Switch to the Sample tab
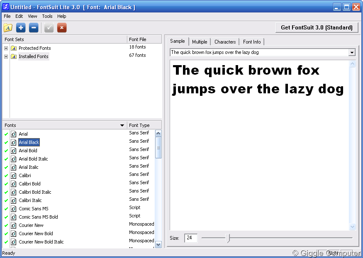The image size is (363, 258). (178, 41)
